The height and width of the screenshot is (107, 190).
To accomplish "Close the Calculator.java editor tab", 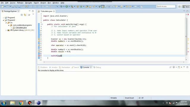I will point(54,11).
